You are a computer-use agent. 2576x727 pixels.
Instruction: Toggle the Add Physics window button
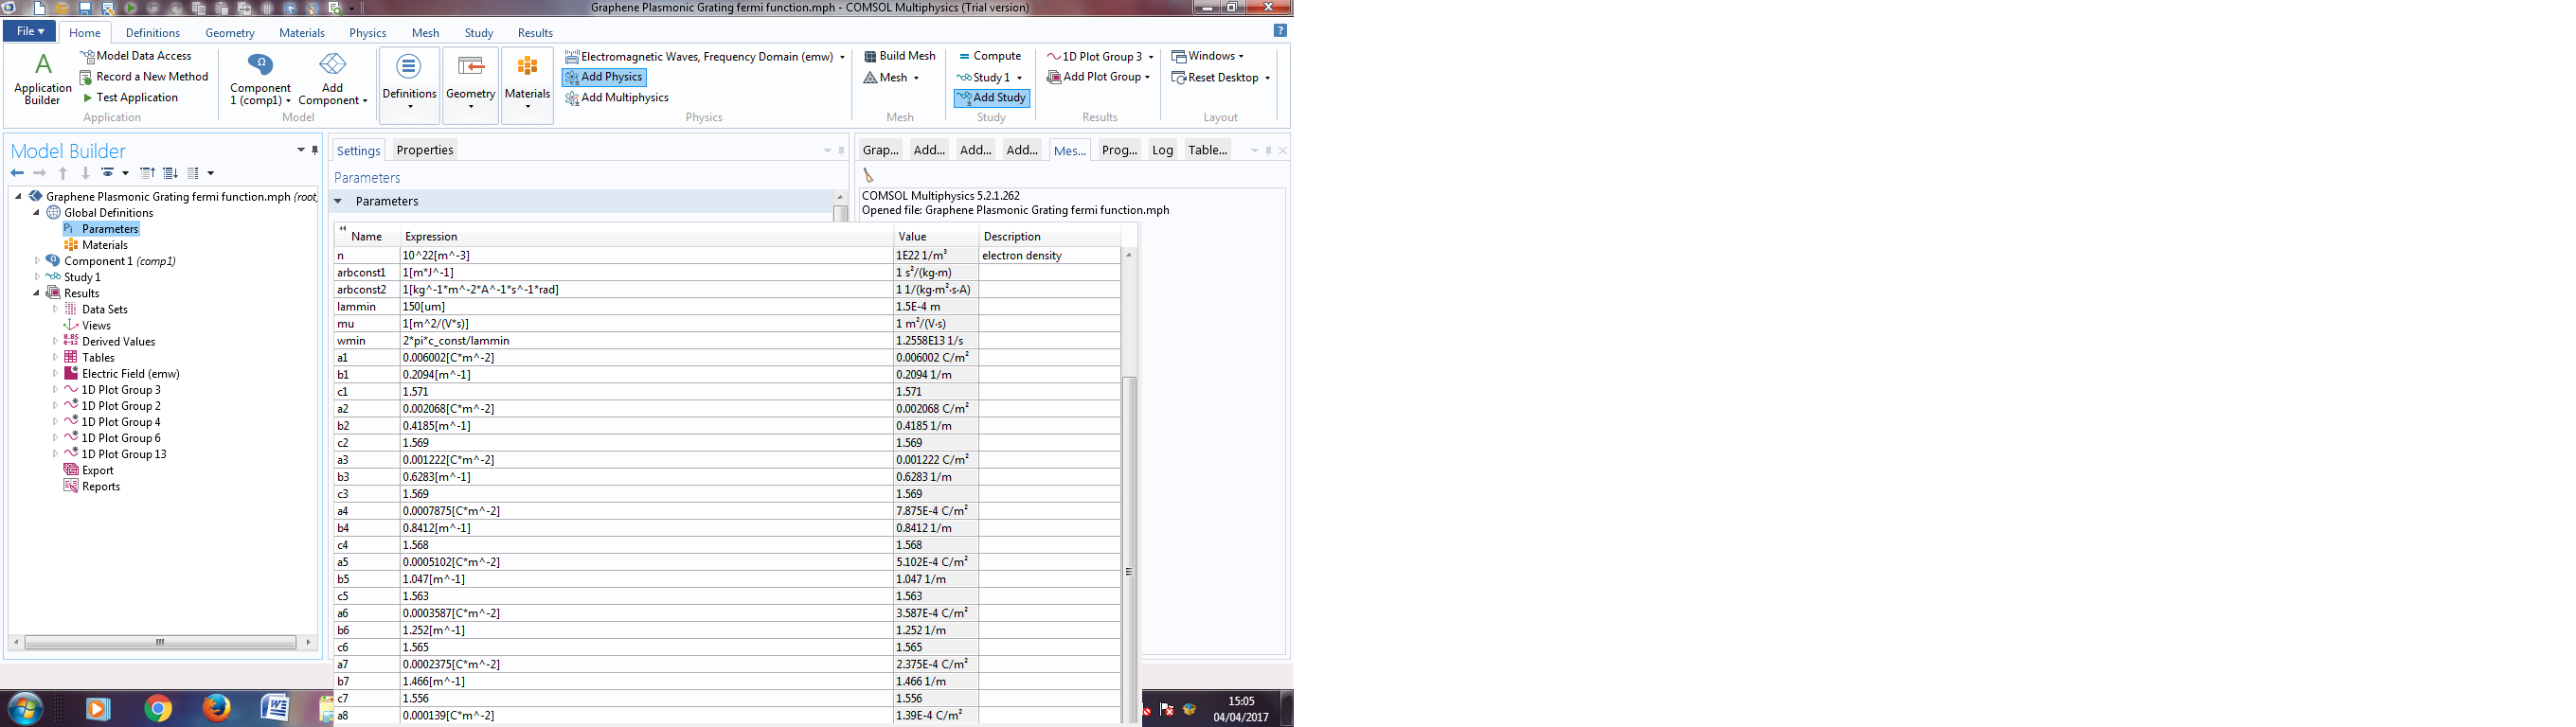[x=604, y=77]
